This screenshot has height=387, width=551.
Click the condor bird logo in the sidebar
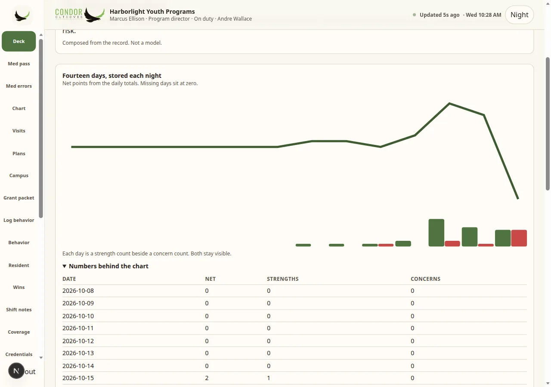point(22,15)
